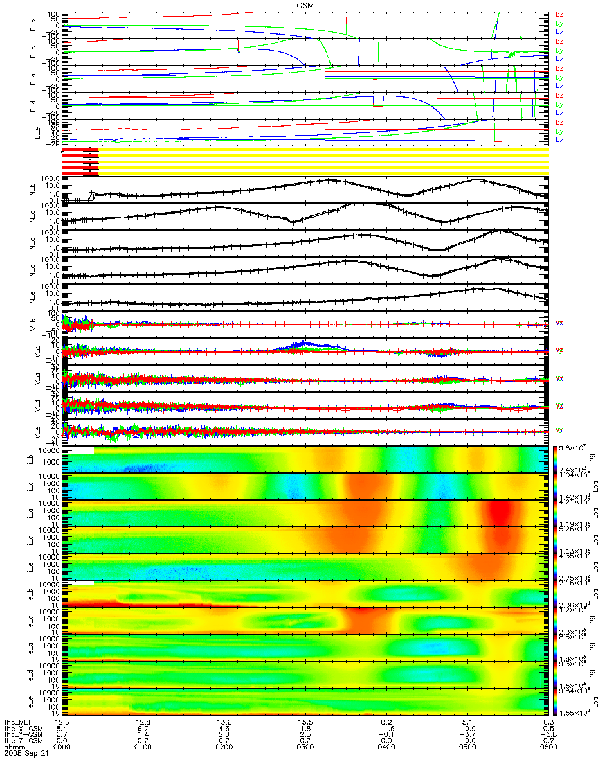Click the "0400" time tick label
The width and height of the screenshot is (598, 771).
(386, 747)
